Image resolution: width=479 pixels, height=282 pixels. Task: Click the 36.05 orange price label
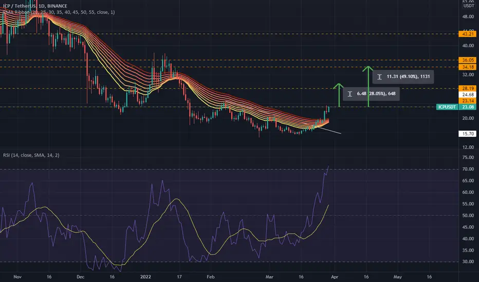coord(467,60)
